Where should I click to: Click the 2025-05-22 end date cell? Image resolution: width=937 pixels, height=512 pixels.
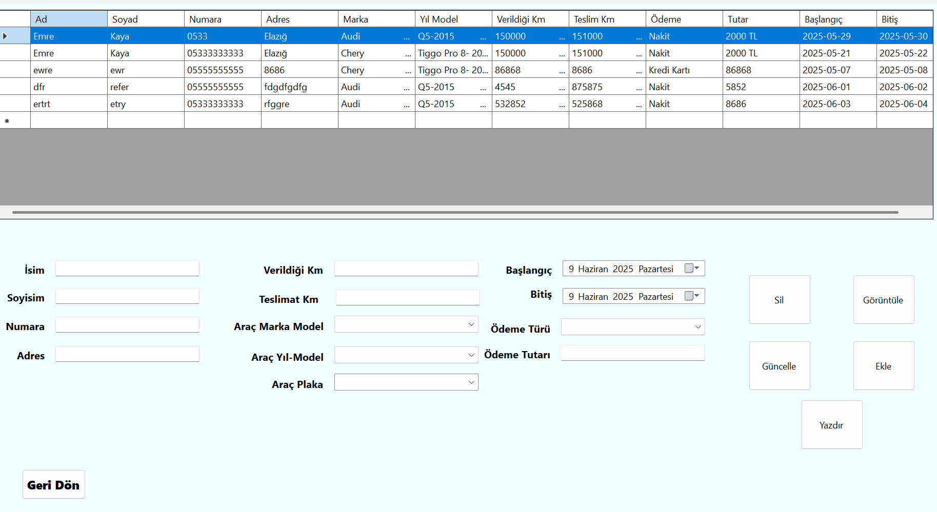pyautogui.click(x=905, y=53)
